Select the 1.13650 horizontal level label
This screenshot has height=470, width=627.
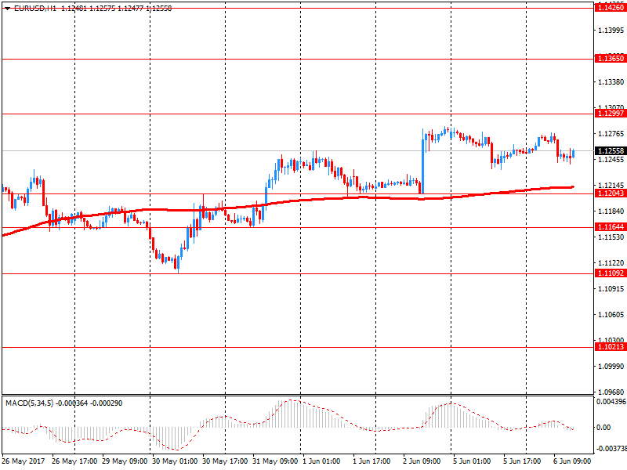tap(611, 59)
